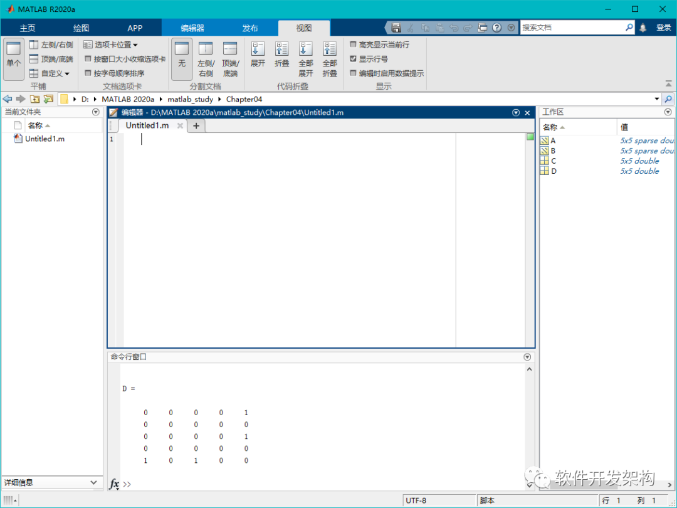Open Help question mark icon
Screen dimensions: 677x508
(497, 28)
